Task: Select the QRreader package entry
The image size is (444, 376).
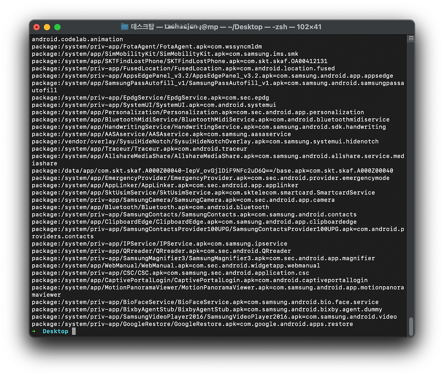Action: [161, 251]
